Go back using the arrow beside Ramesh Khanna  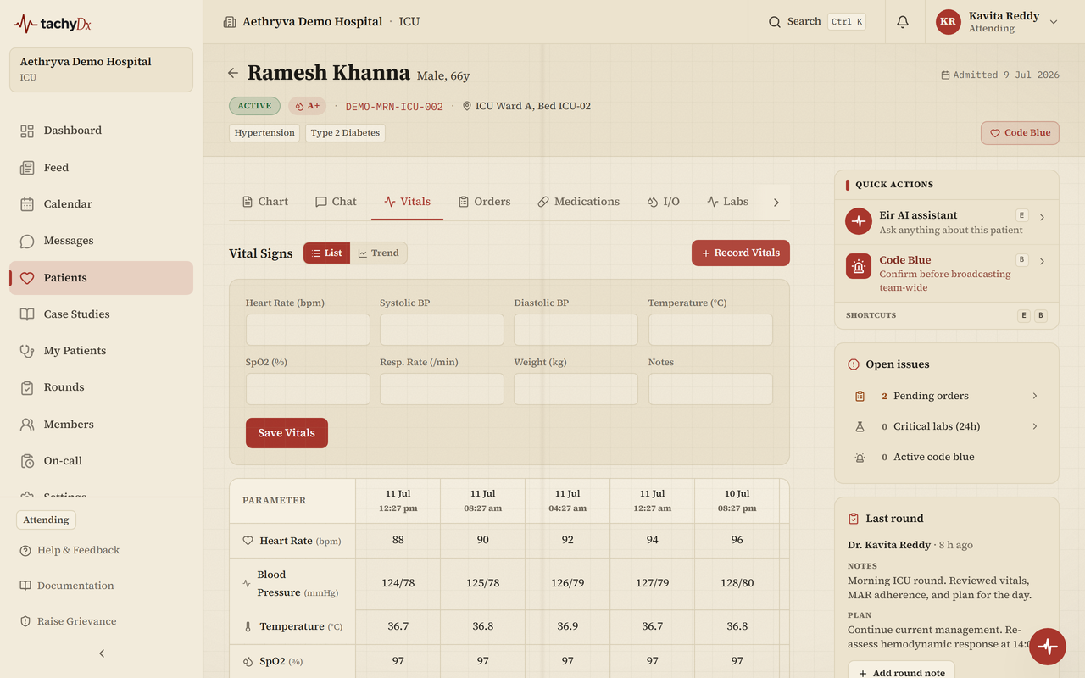point(233,73)
